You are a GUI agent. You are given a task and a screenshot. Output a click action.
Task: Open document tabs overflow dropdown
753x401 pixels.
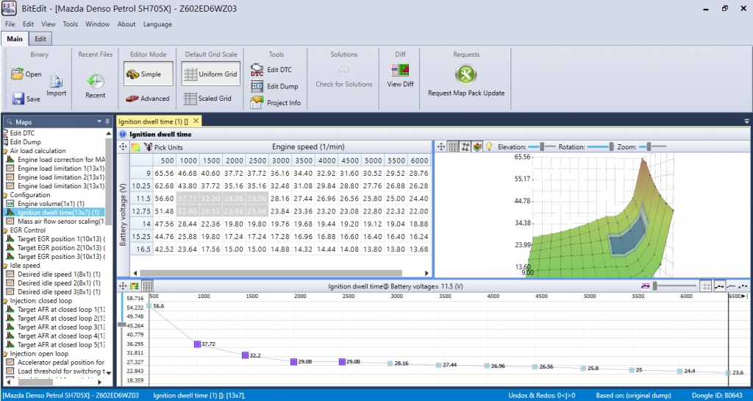pyautogui.click(x=747, y=121)
